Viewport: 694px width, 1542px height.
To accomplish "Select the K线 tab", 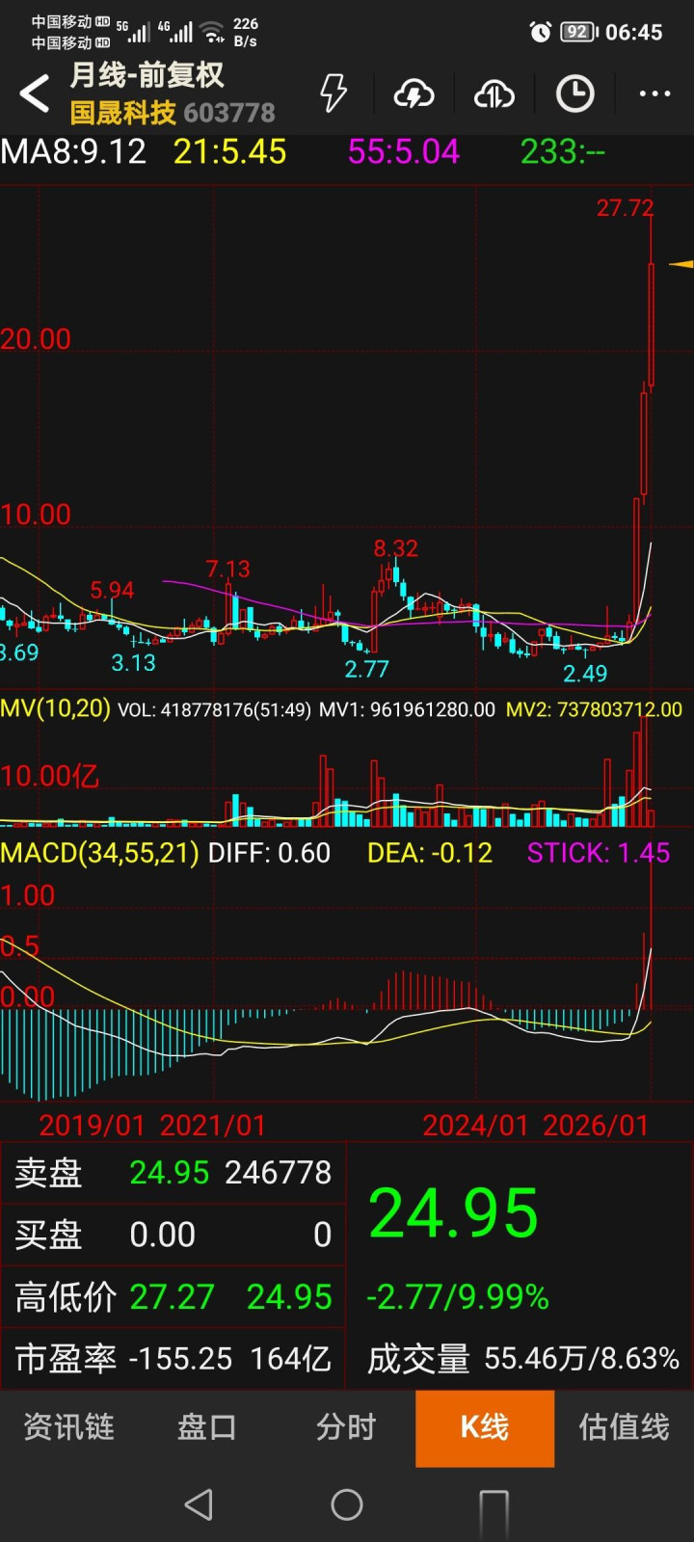I will [x=485, y=1427].
